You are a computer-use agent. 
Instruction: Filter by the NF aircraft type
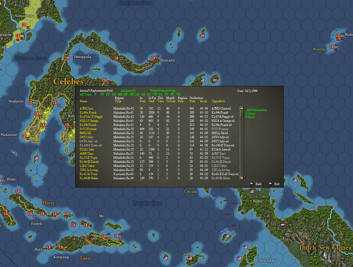coord(108,95)
